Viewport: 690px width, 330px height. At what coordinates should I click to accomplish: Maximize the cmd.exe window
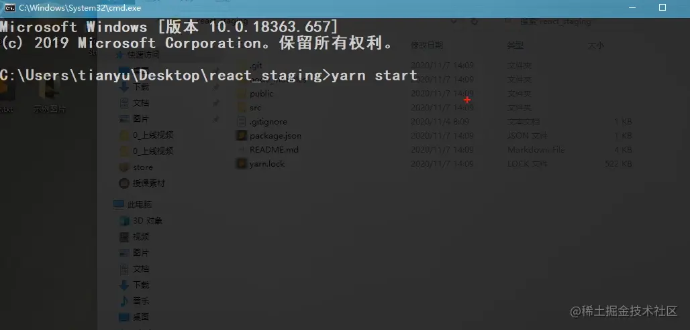click(662, 8)
